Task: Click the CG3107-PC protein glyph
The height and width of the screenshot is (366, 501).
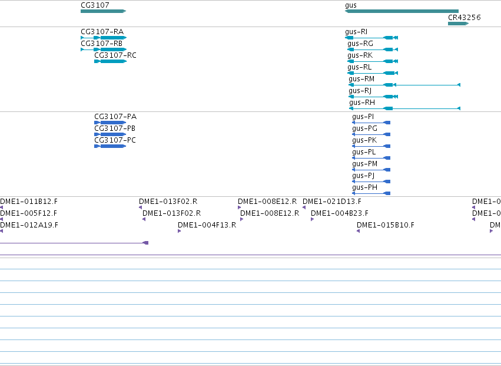Action: click(110, 146)
